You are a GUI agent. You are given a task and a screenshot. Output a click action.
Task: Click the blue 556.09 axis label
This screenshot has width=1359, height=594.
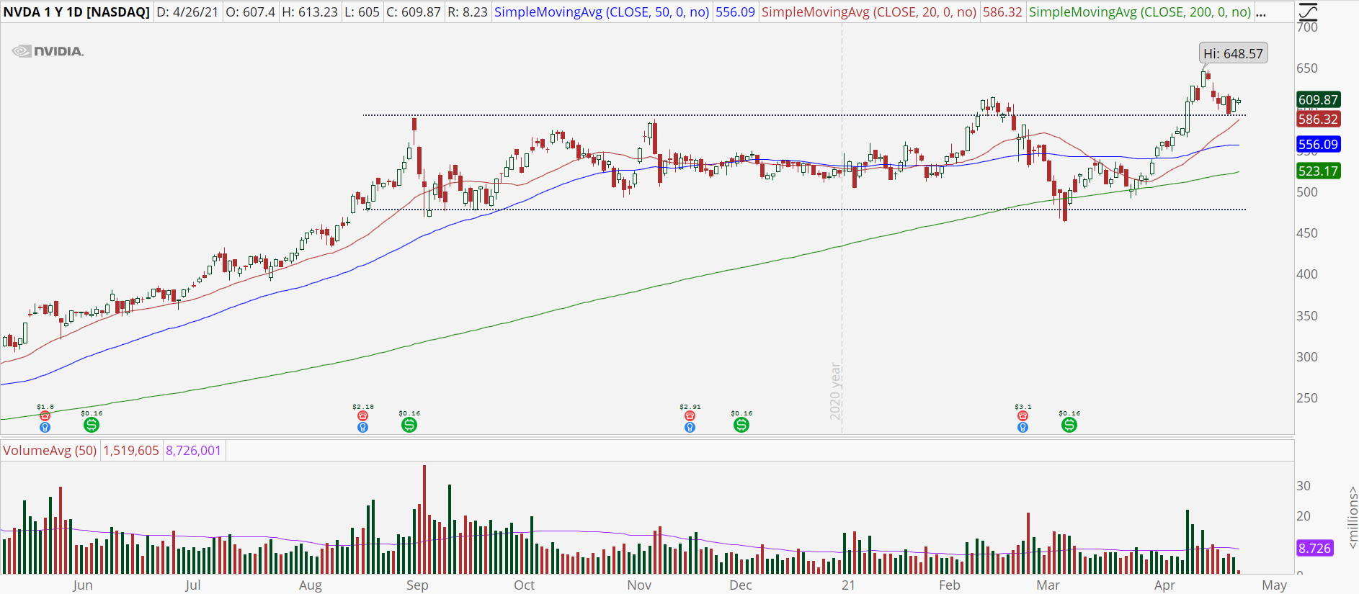(x=1318, y=144)
